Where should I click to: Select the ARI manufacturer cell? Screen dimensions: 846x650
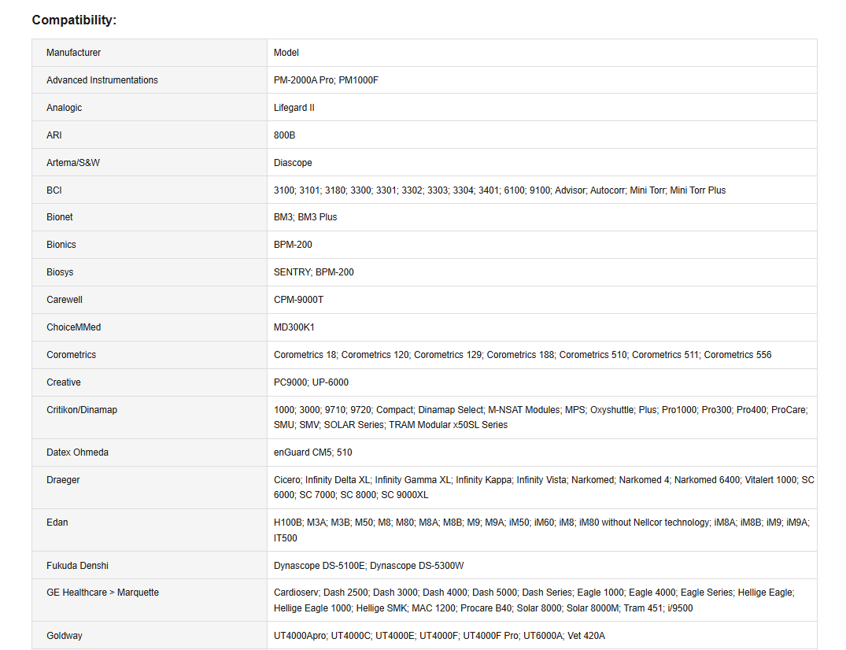(54, 135)
